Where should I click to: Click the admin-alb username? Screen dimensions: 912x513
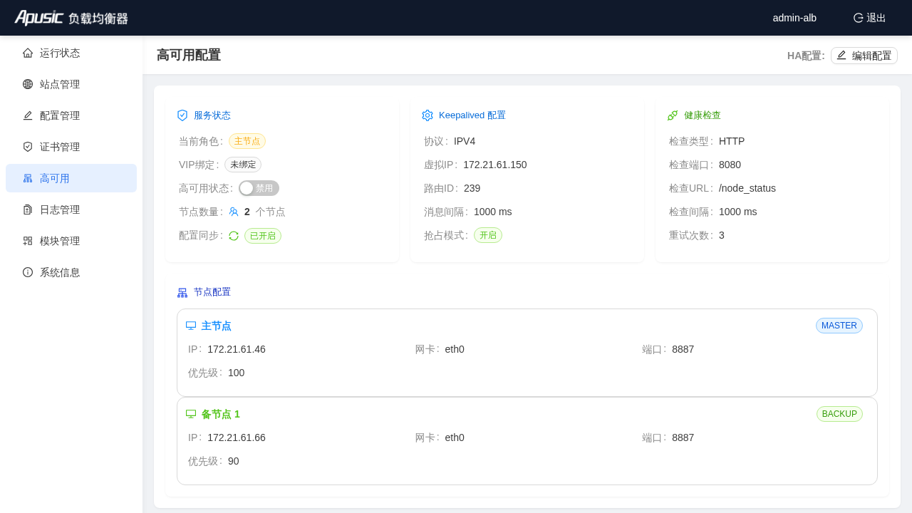(794, 18)
